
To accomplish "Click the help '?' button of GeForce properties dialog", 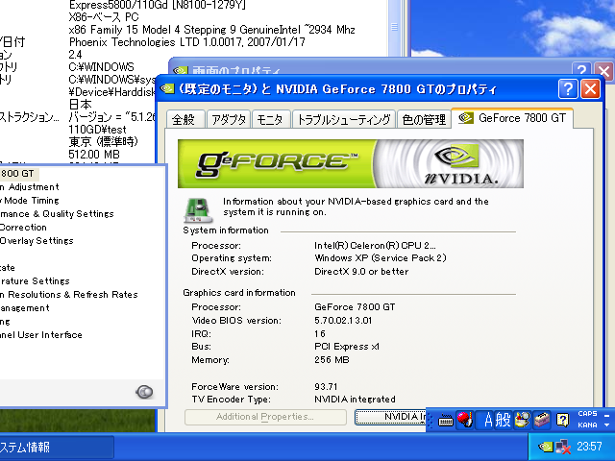I will pyautogui.click(x=568, y=89).
